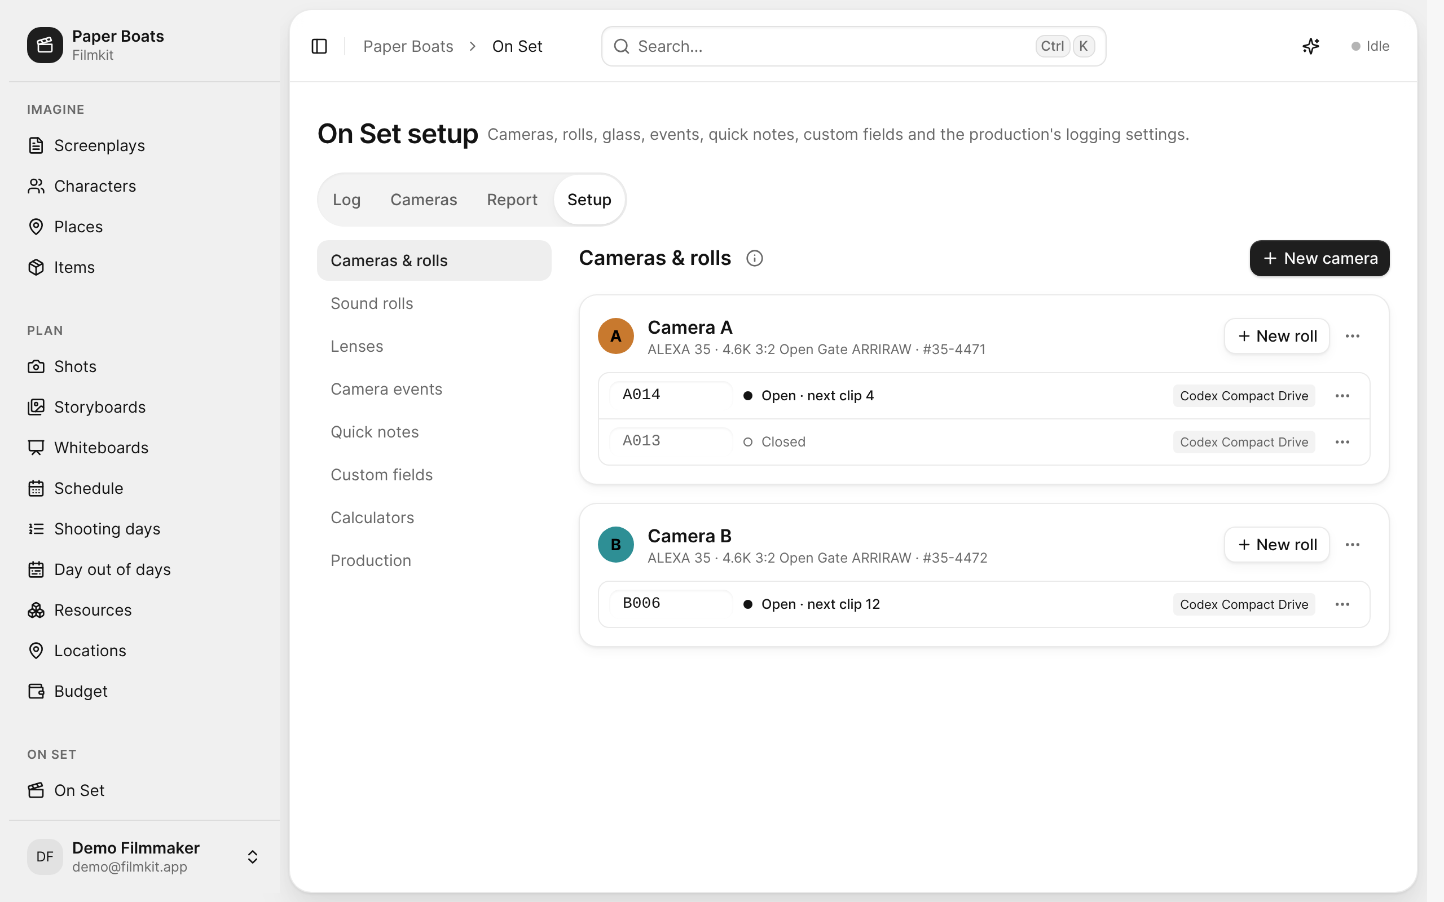This screenshot has width=1444, height=902.
Task: Click the info icon beside Cameras & rolls
Action: [x=754, y=258]
